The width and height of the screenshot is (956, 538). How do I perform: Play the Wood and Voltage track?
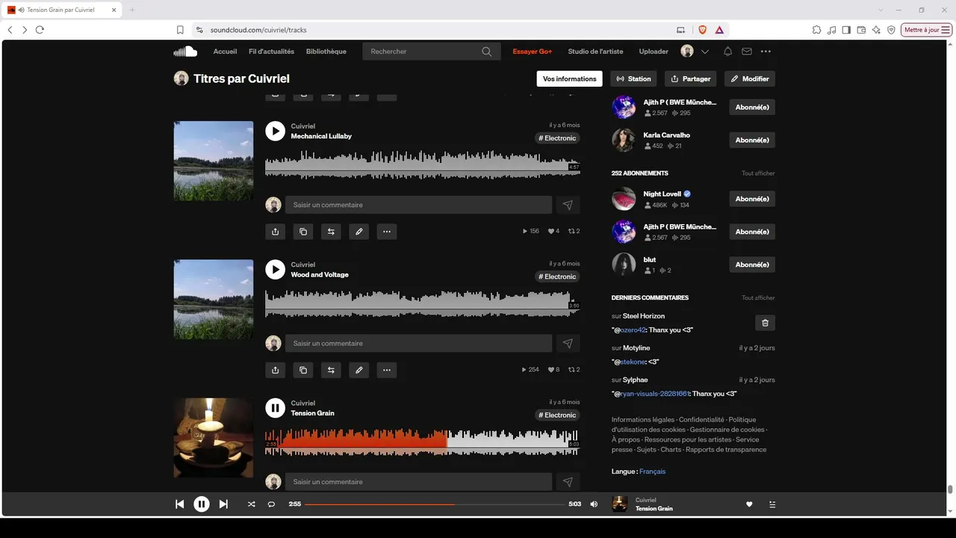275,269
